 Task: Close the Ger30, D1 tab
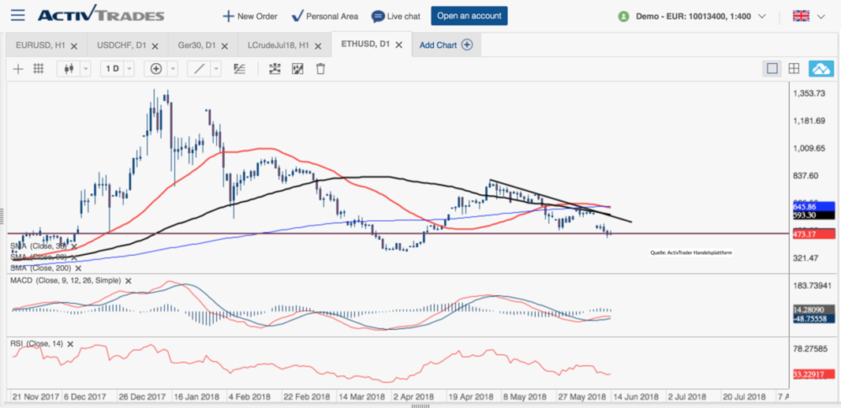tap(225, 46)
